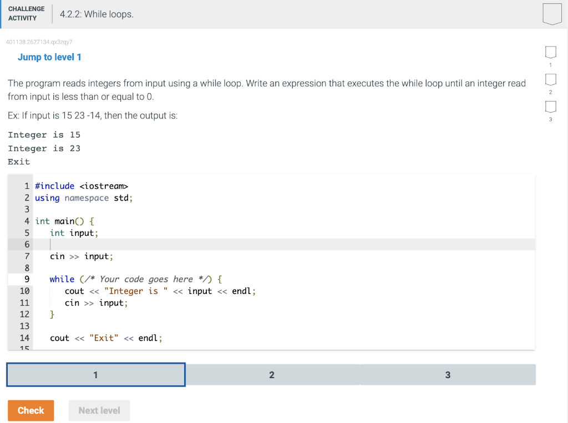
Task: Click the closing brace on line 12
Action: coord(52,314)
